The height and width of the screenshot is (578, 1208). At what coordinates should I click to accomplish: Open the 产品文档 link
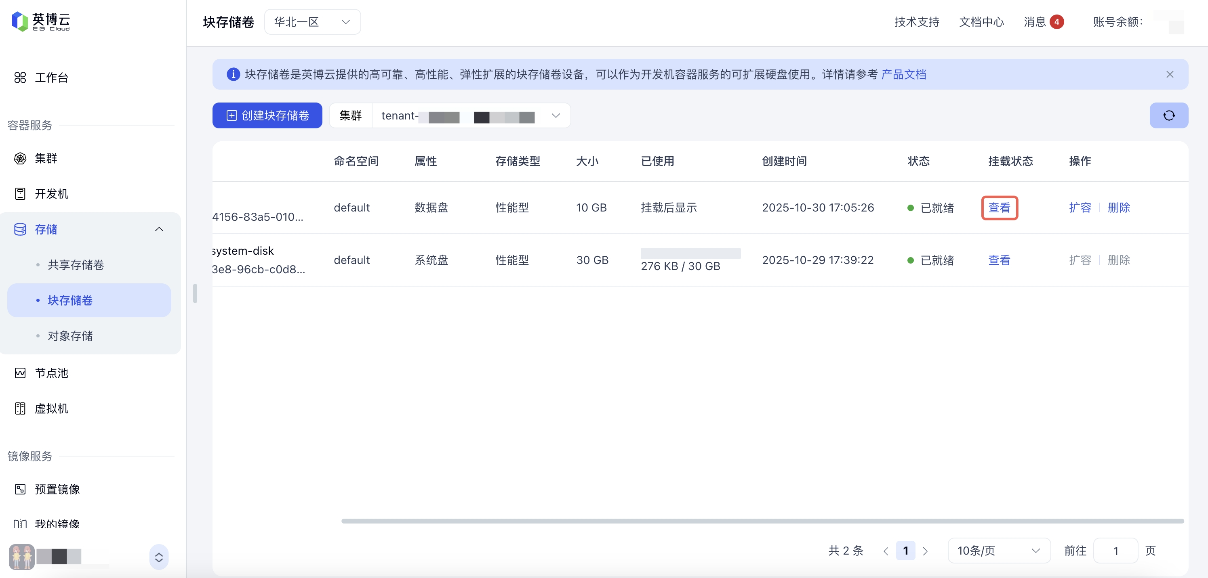point(903,74)
